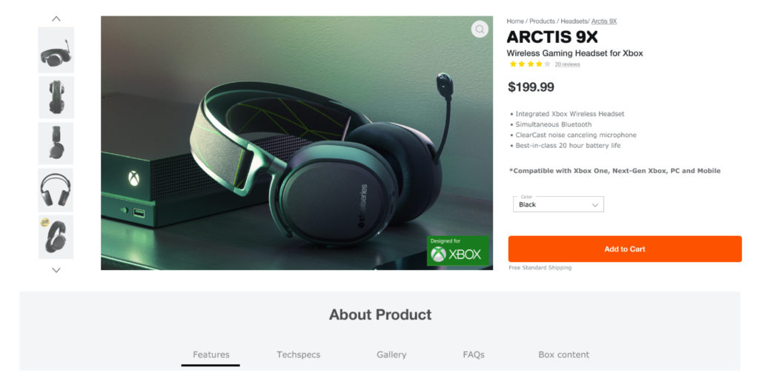Click the Headsets breadcrumb link
This screenshot has height=390, width=759.
tap(574, 21)
